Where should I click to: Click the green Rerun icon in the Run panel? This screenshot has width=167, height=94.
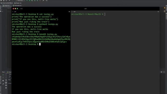(x=3, y=75)
